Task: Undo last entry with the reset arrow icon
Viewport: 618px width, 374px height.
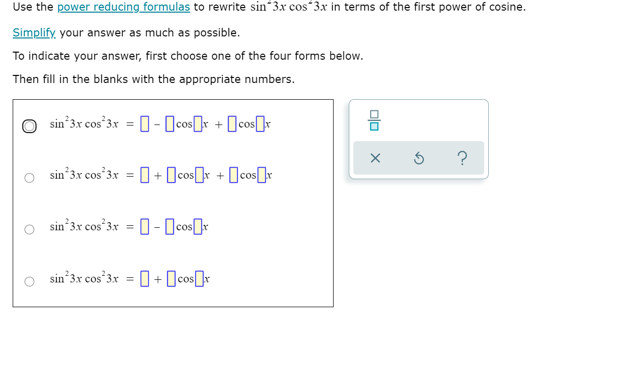Action: tap(418, 158)
